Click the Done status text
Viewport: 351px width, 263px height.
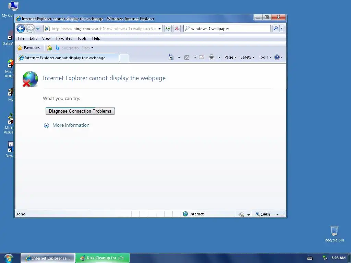point(20,214)
